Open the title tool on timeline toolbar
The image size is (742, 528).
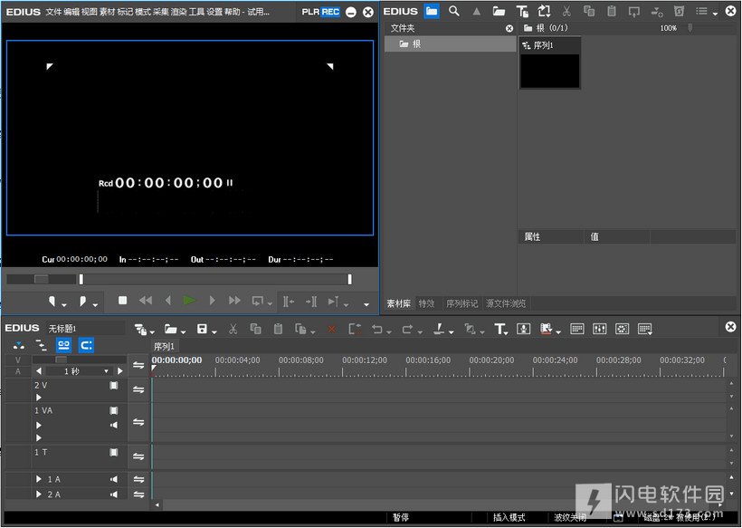coord(500,330)
